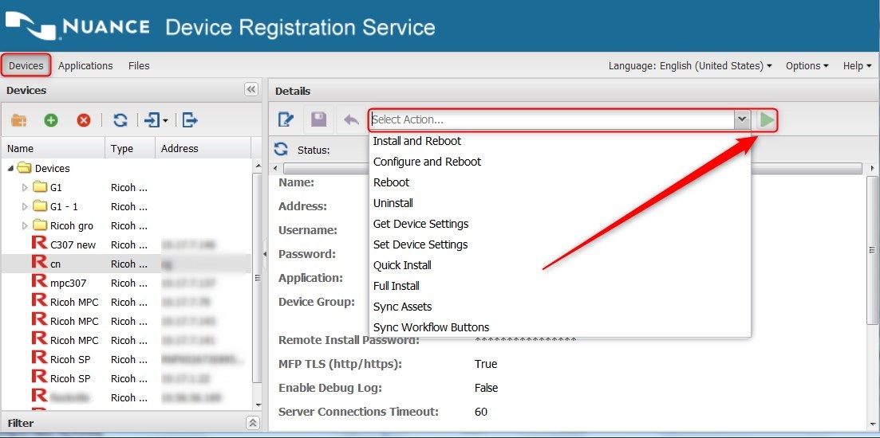Image resolution: width=880 pixels, height=438 pixels.
Task: Select the G1 folder
Action: point(127,187)
